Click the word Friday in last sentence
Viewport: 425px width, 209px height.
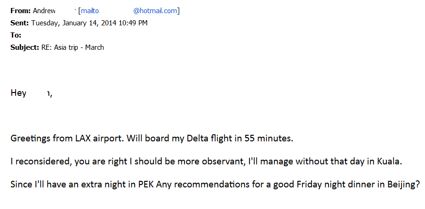(308, 185)
